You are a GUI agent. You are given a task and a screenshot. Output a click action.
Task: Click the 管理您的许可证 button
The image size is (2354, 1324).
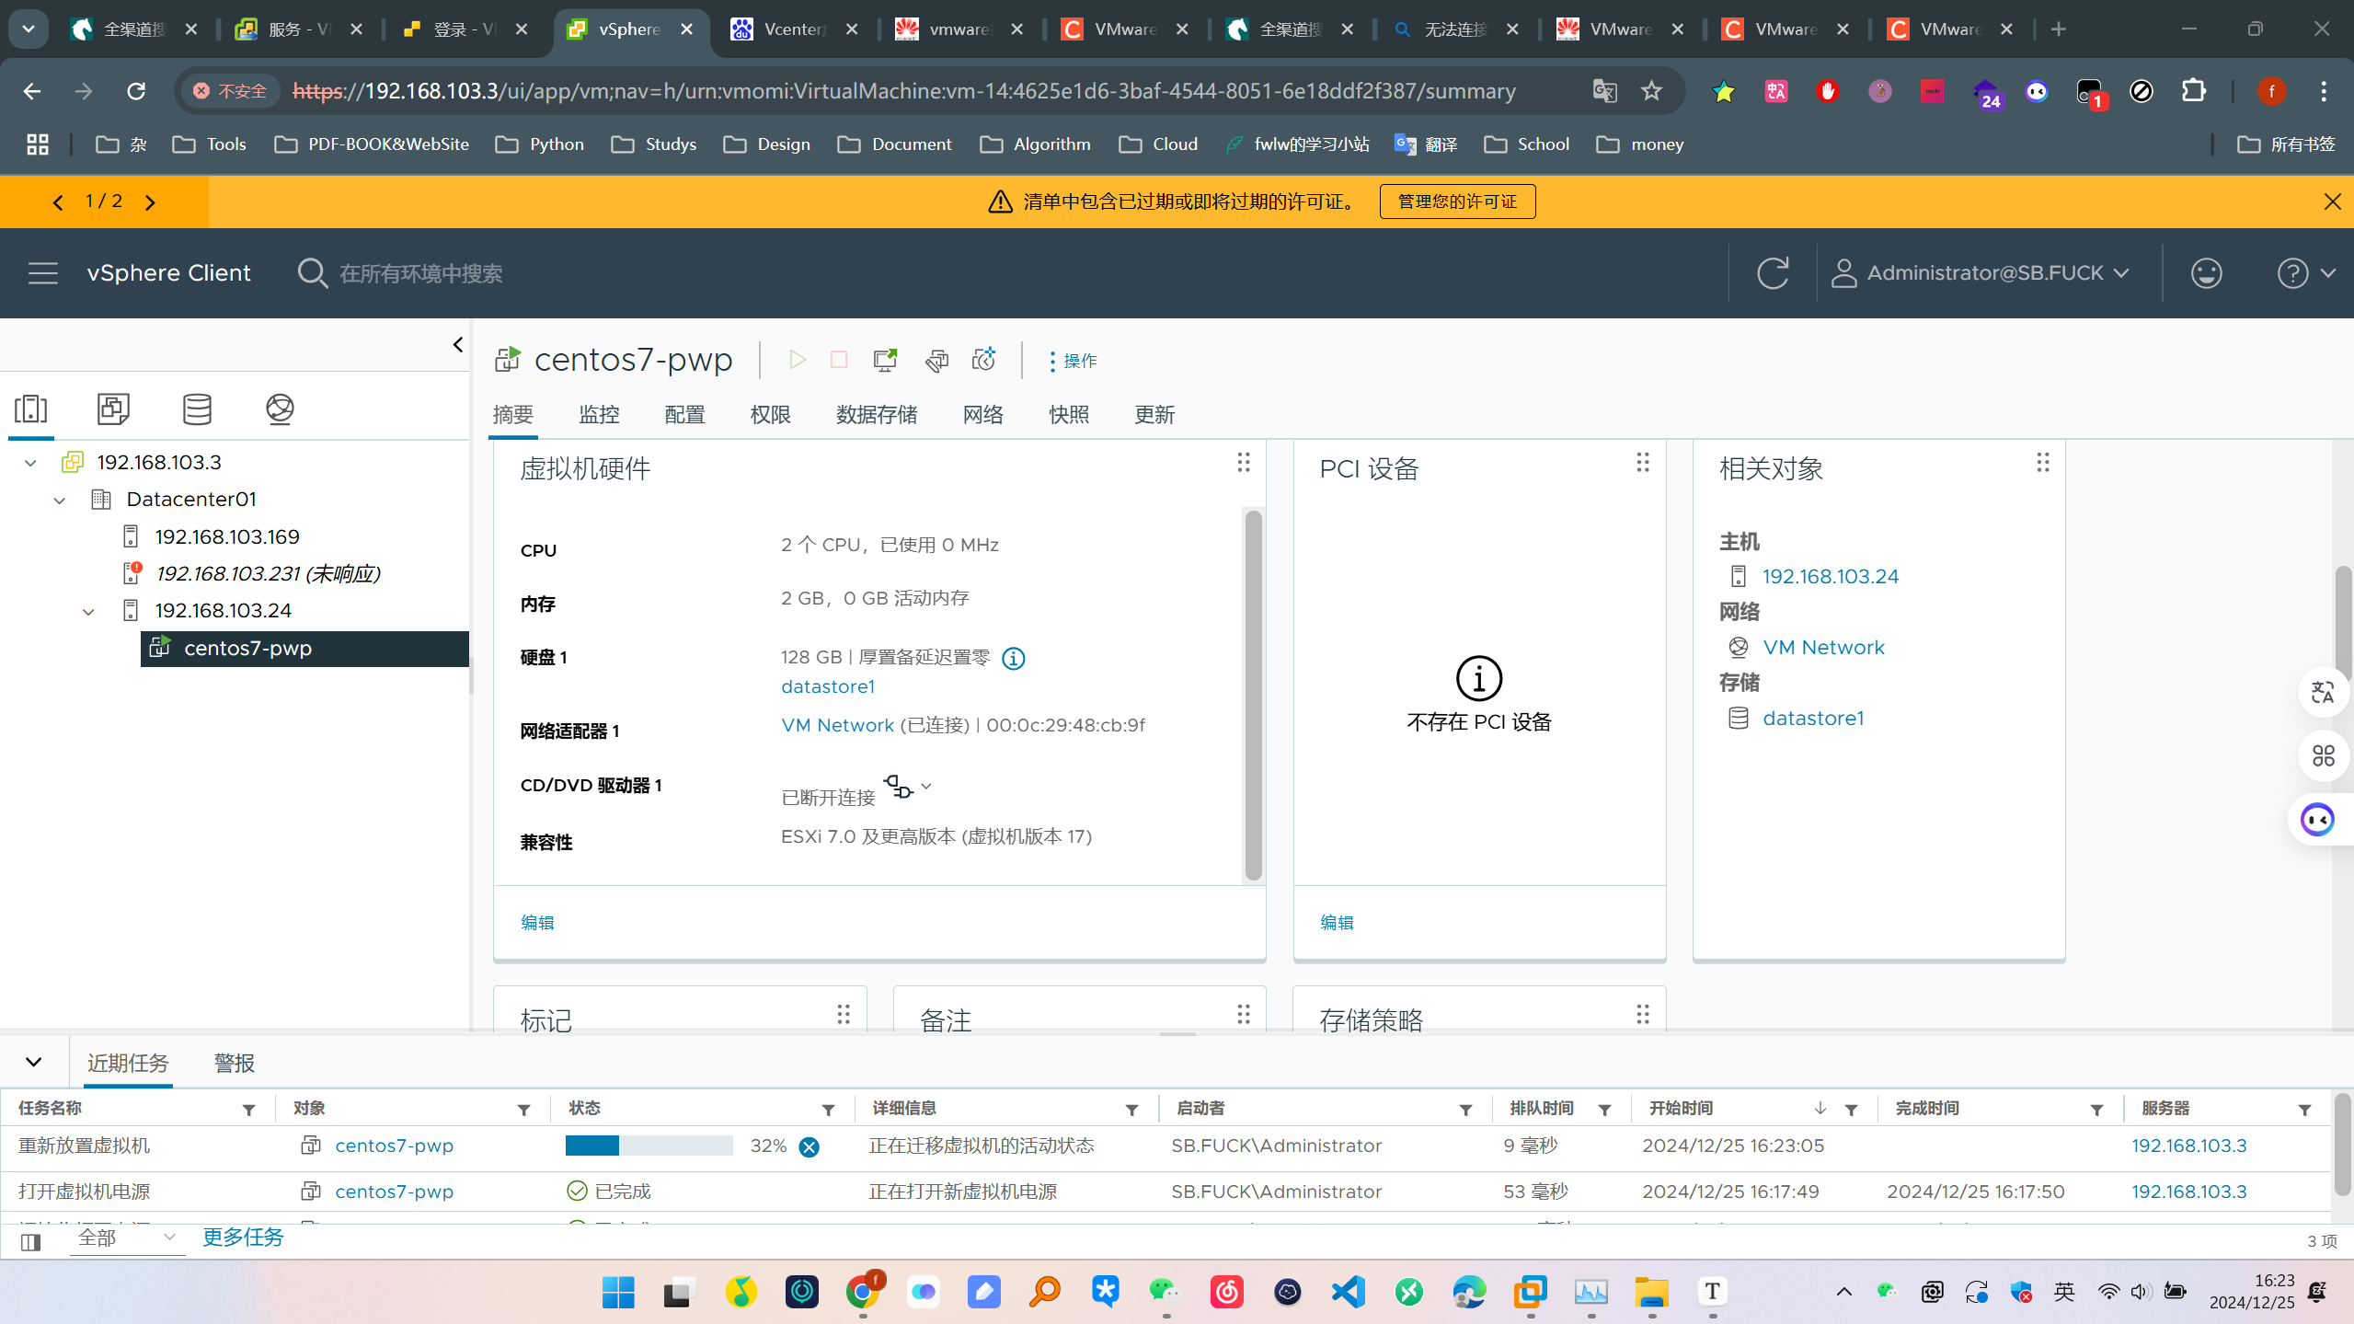point(1456,201)
